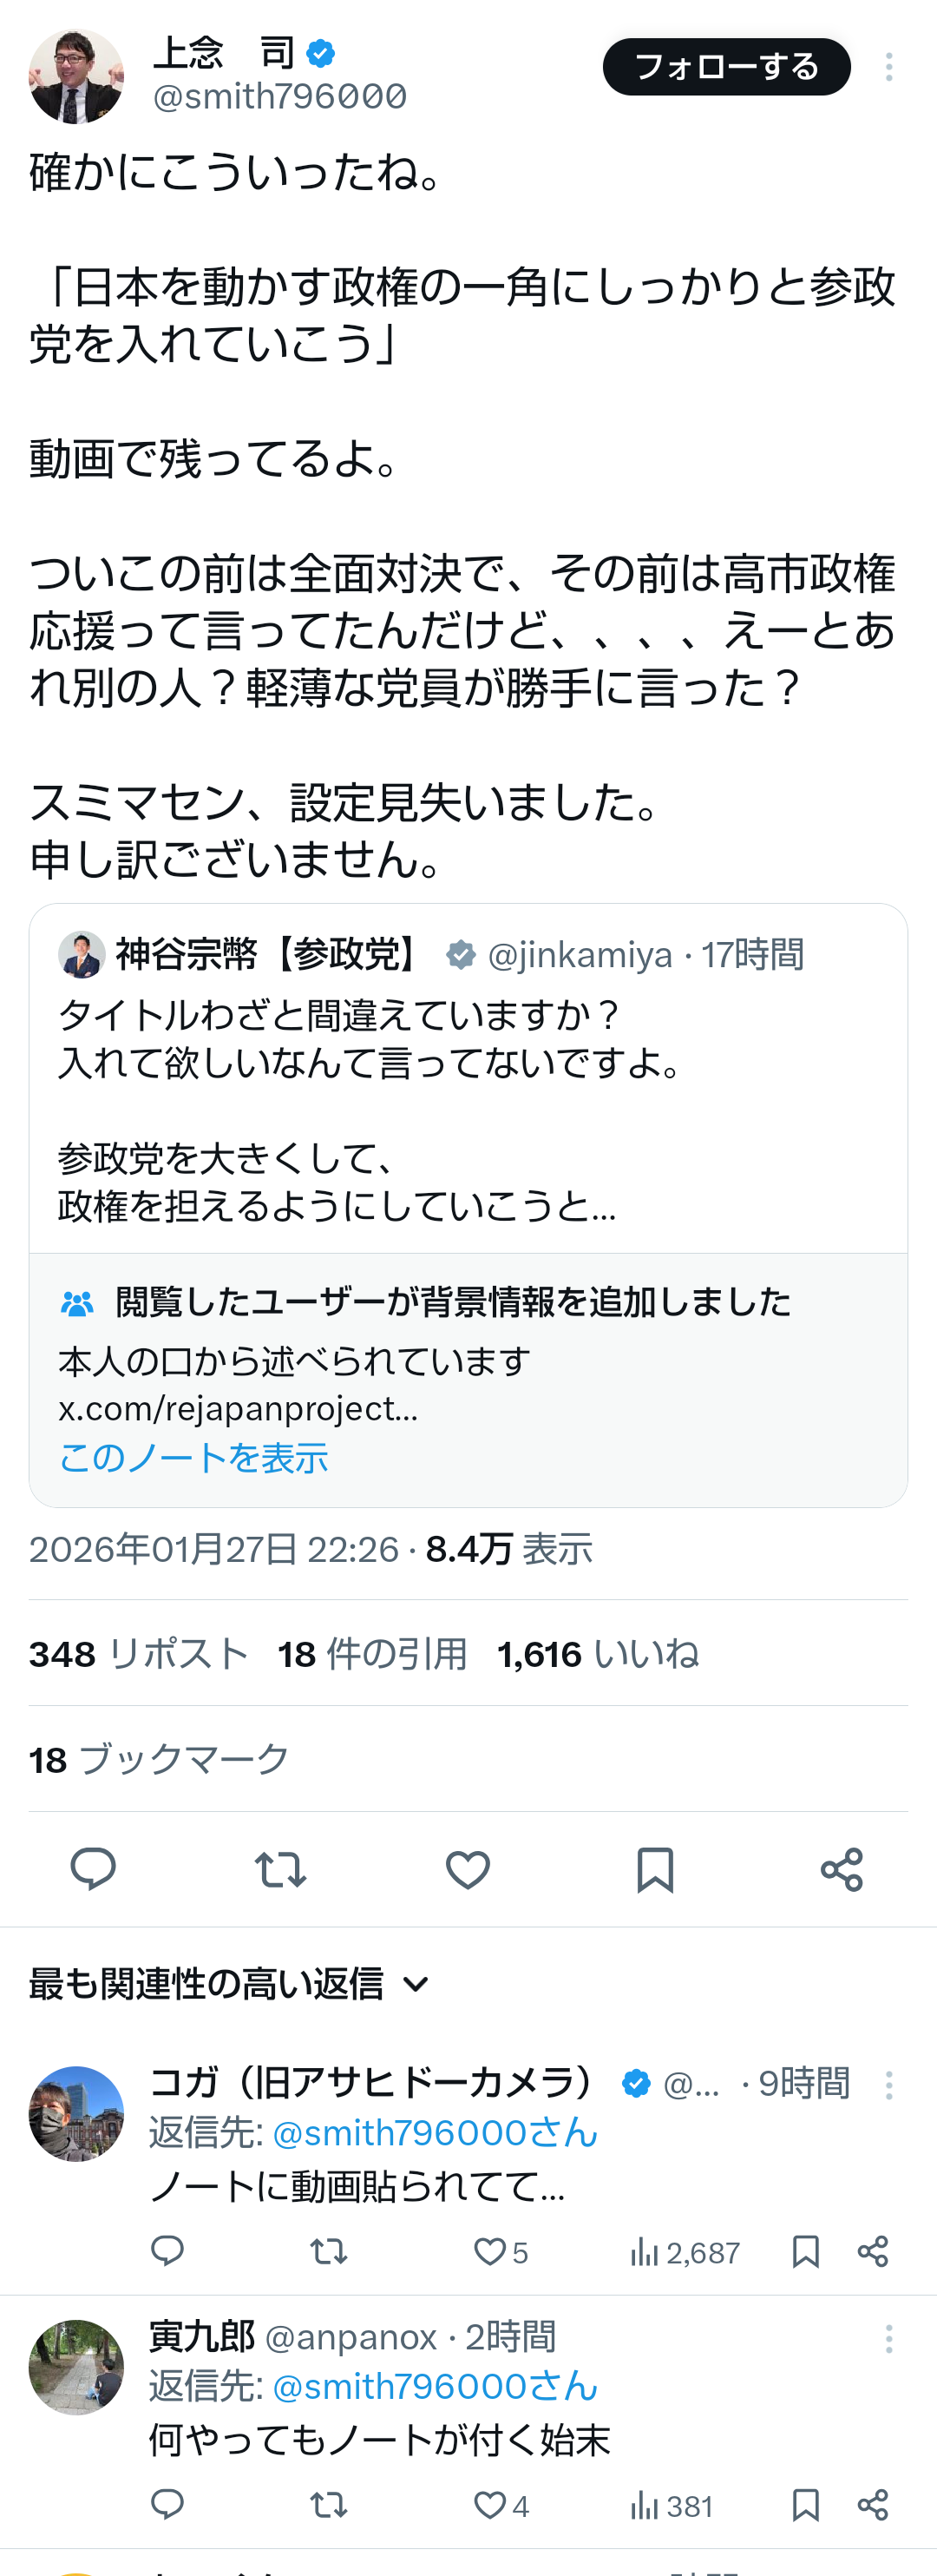The width and height of the screenshot is (937, 2576).
Task: Like the コガ reply
Action: pyautogui.click(x=489, y=2251)
